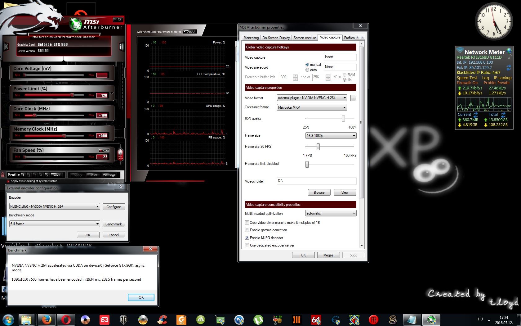Open Afterburner Settings

click(109, 175)
